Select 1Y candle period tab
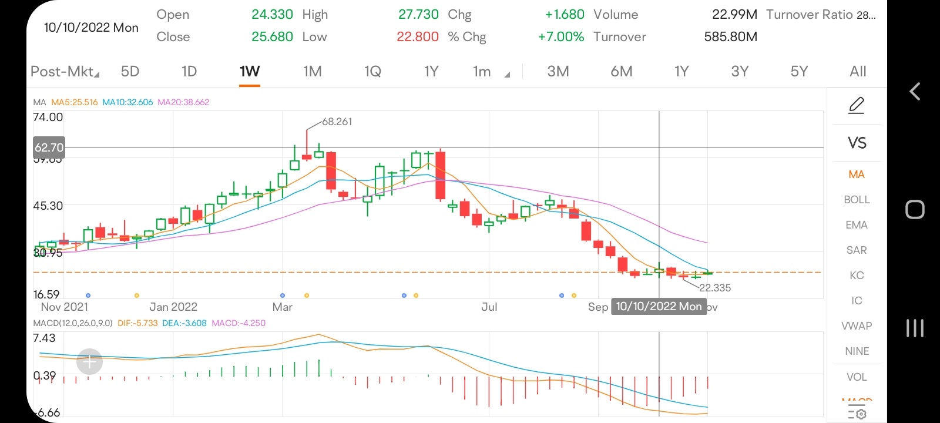940x423 pixels. click(x=431, y=72)
